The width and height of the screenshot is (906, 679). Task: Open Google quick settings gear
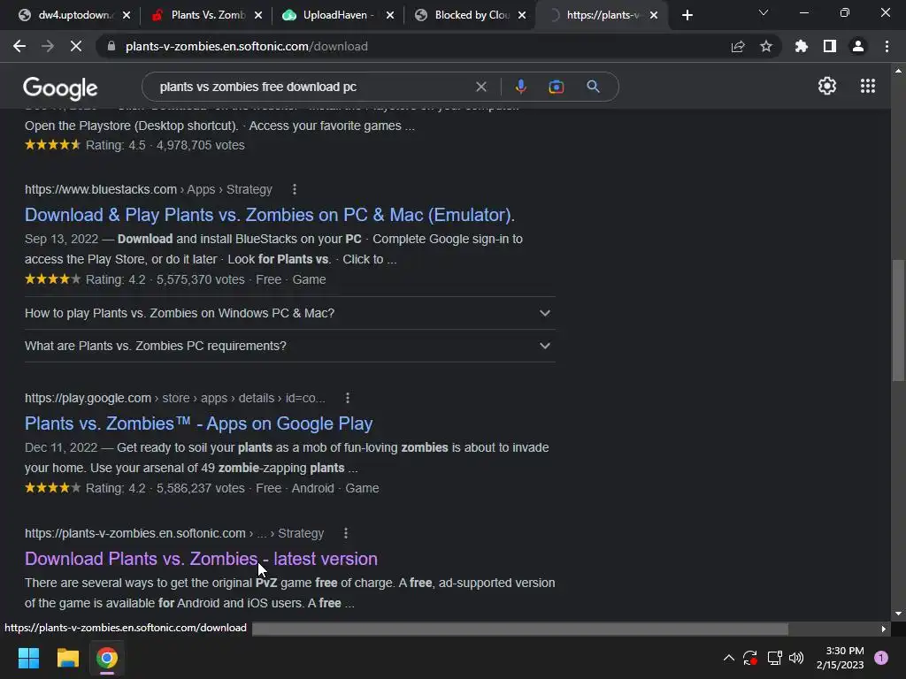coord(827,86)
